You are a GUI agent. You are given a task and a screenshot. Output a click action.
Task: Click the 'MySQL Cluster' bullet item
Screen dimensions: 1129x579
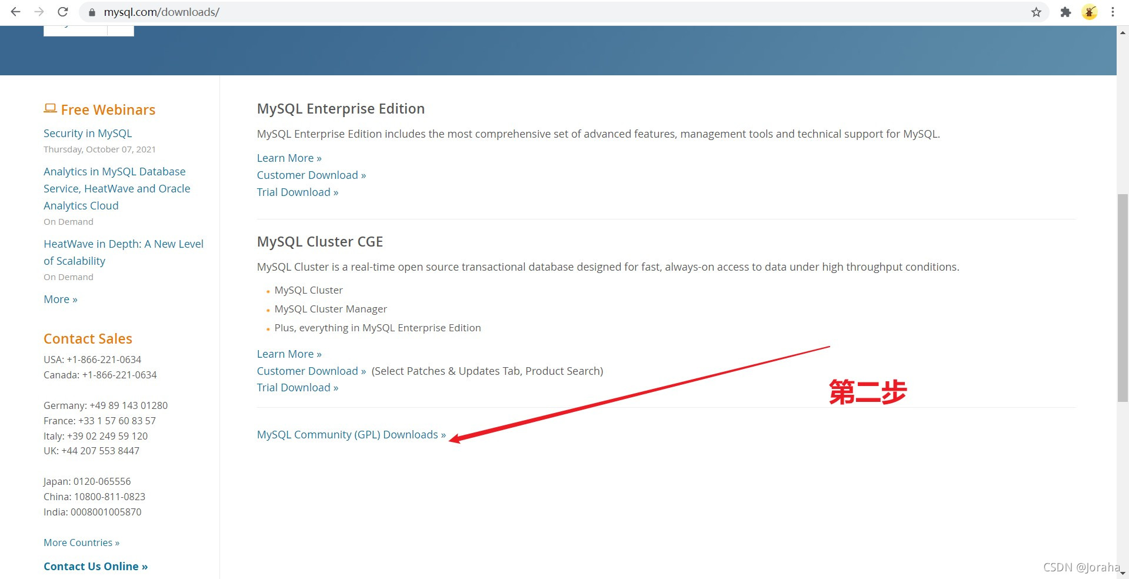pos(308,290)
